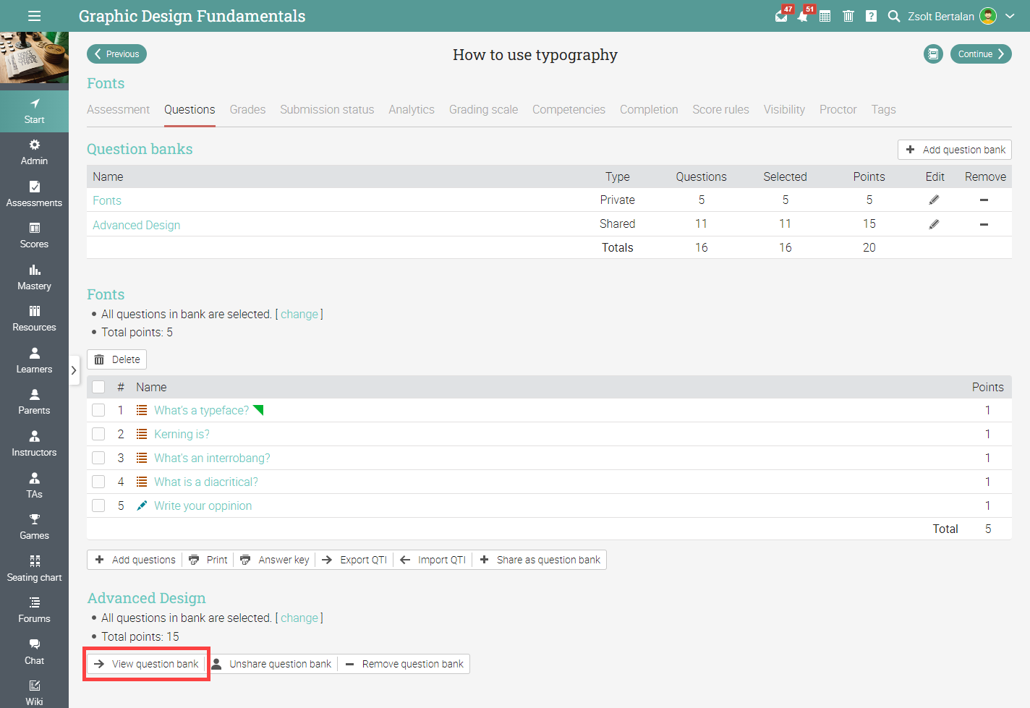Click the course thumbnail image
This screenshot has height=708, width=1030.
(34, 57)
